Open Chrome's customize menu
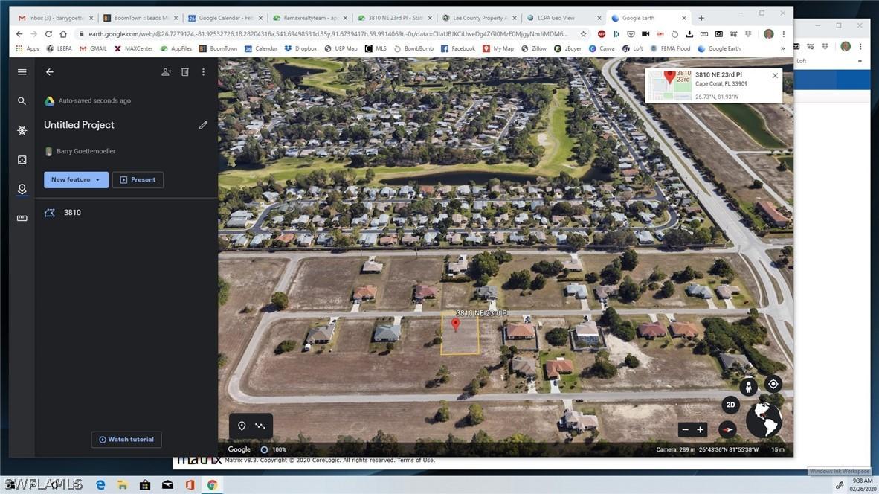This screenshot has width=879, height=494. (x=784, y=34)
